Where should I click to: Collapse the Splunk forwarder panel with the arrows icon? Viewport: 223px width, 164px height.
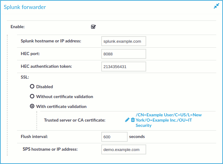[x=216, y=6]
